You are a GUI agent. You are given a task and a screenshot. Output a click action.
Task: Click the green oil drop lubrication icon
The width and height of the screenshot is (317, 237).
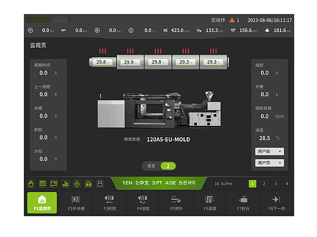coord(77,184)
